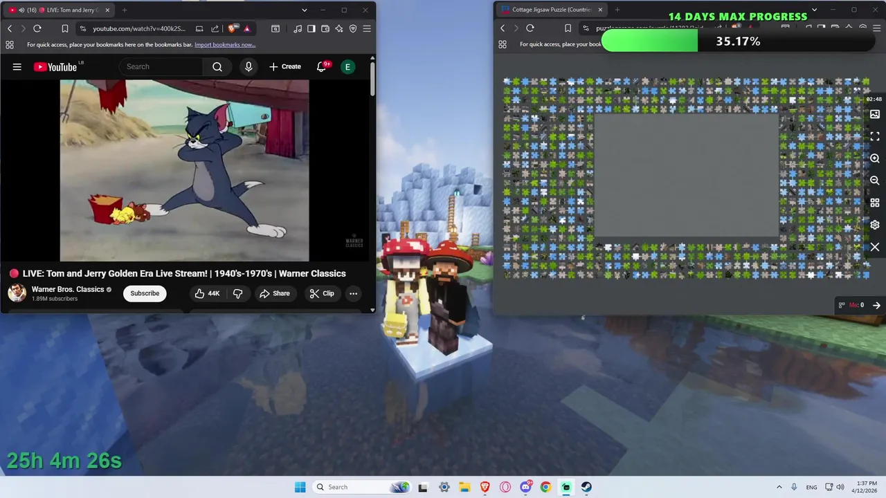Image resolution: width=886 pixels, height=498 pixels.
Task: Zoom in on the jigsaw puzzle
Action: pos(875,158)
